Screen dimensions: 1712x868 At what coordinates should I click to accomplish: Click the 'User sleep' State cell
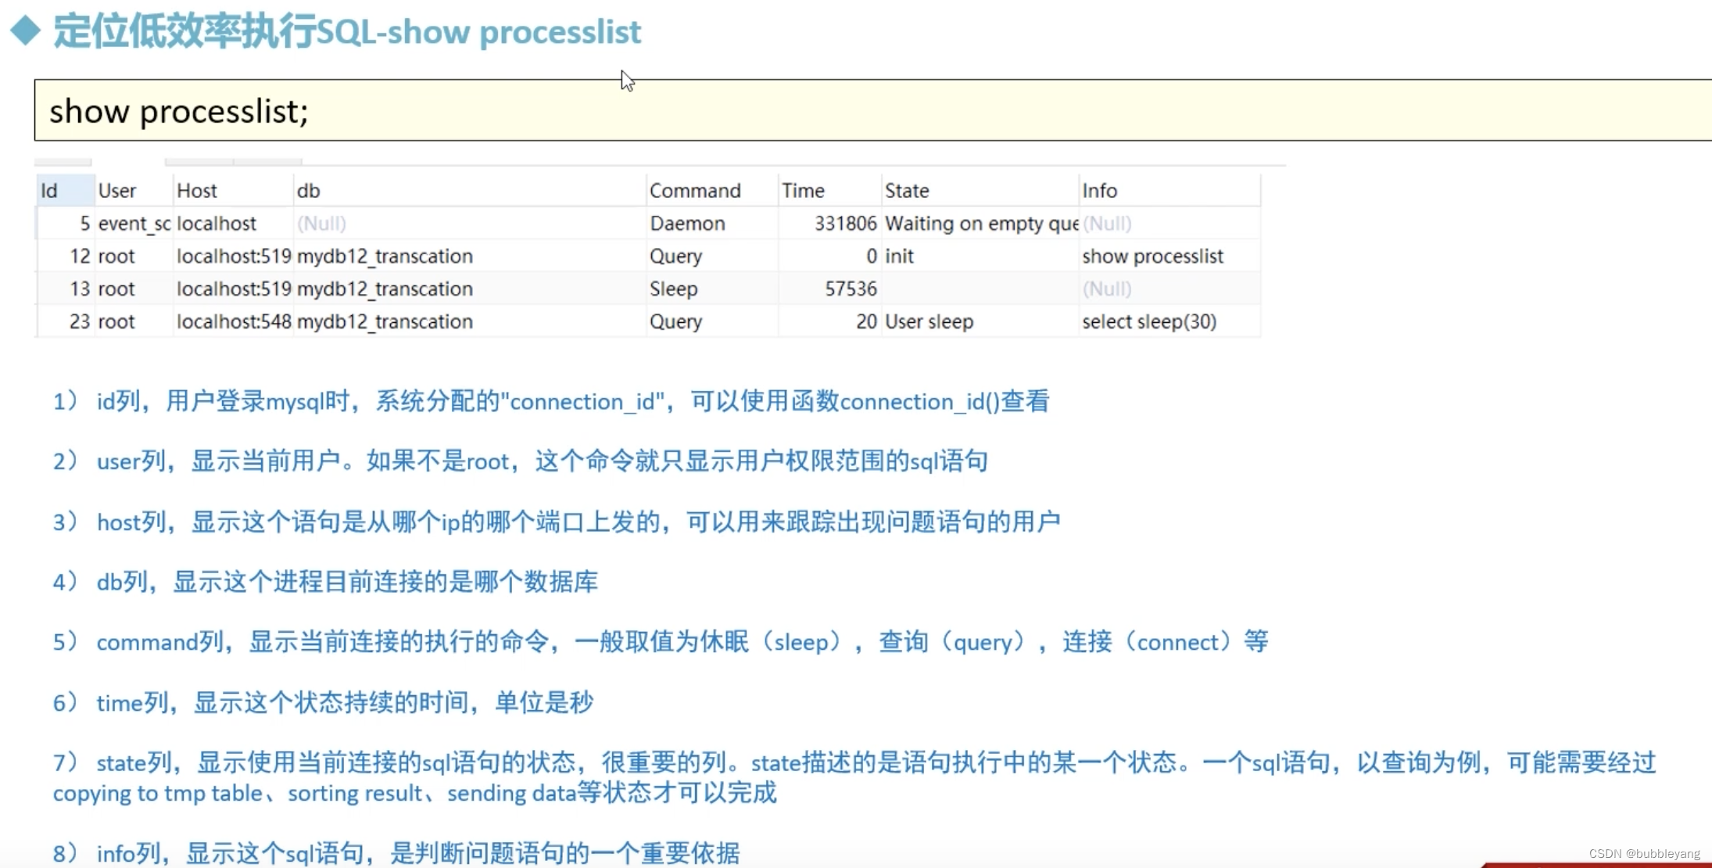tap(929, 322)
